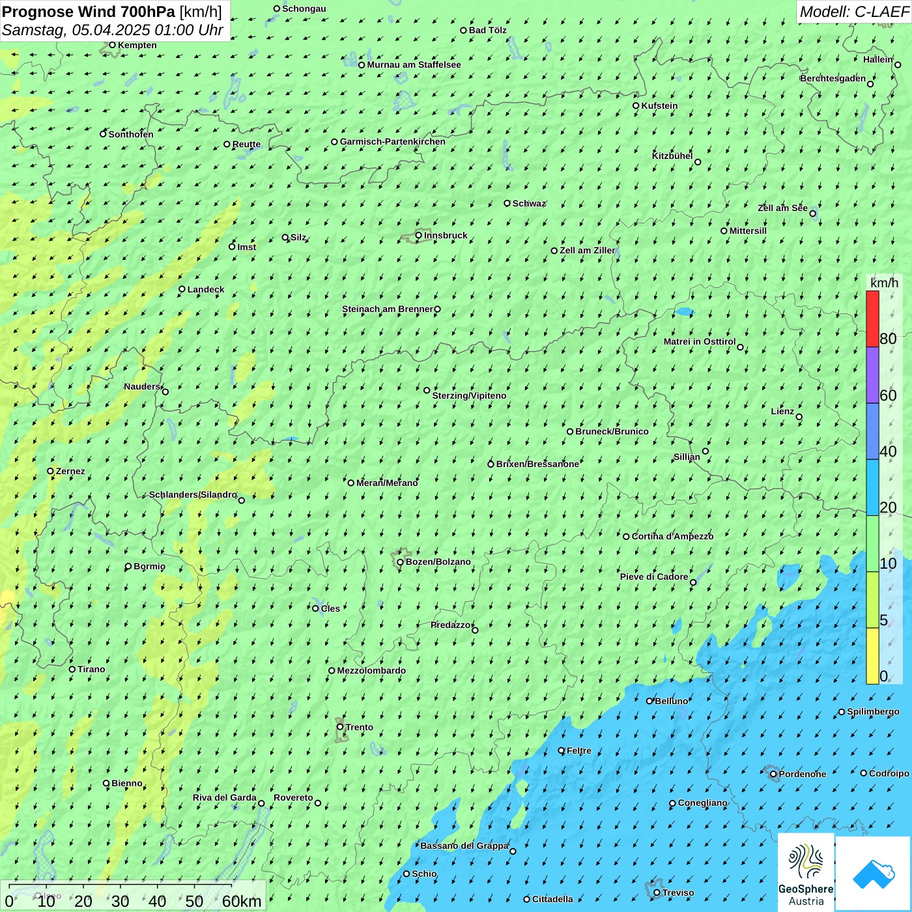Click the 'Bruneck/Brunico' label
Viewport: 912px width, 912px height.
[612, 431]
